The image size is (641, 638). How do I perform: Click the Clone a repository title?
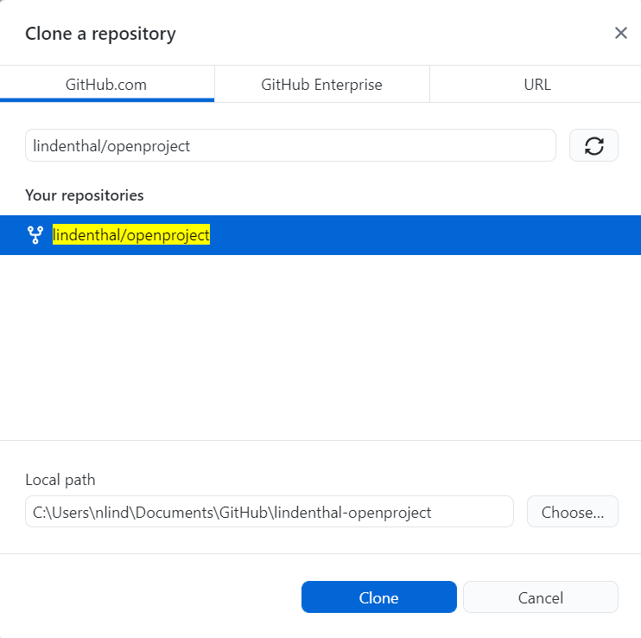(x=100, y=35)
